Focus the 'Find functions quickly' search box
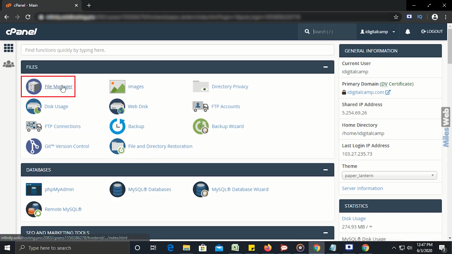 (177, 50)
